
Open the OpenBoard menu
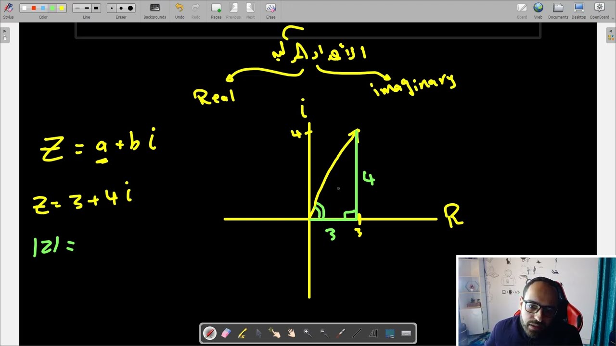coord(600,11)
